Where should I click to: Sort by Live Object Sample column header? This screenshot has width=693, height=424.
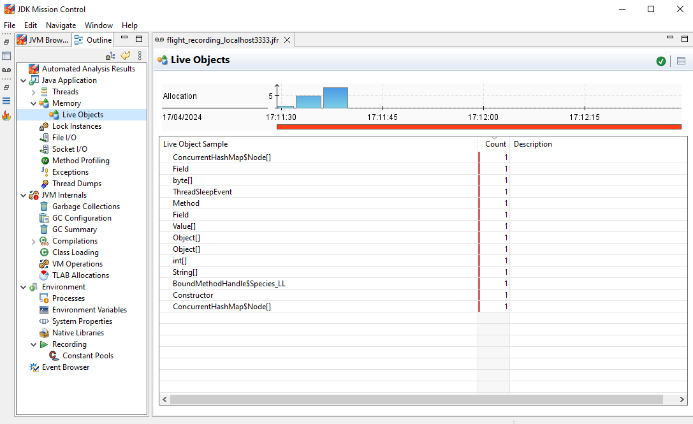(x=319, y=143)
